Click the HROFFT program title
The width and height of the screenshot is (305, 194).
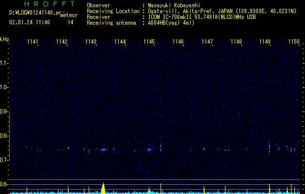[x=49, y=4]
